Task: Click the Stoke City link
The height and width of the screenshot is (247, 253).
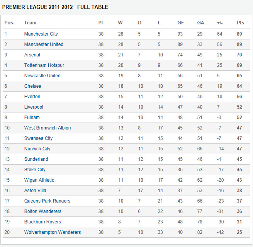Action: coord(35,170)
